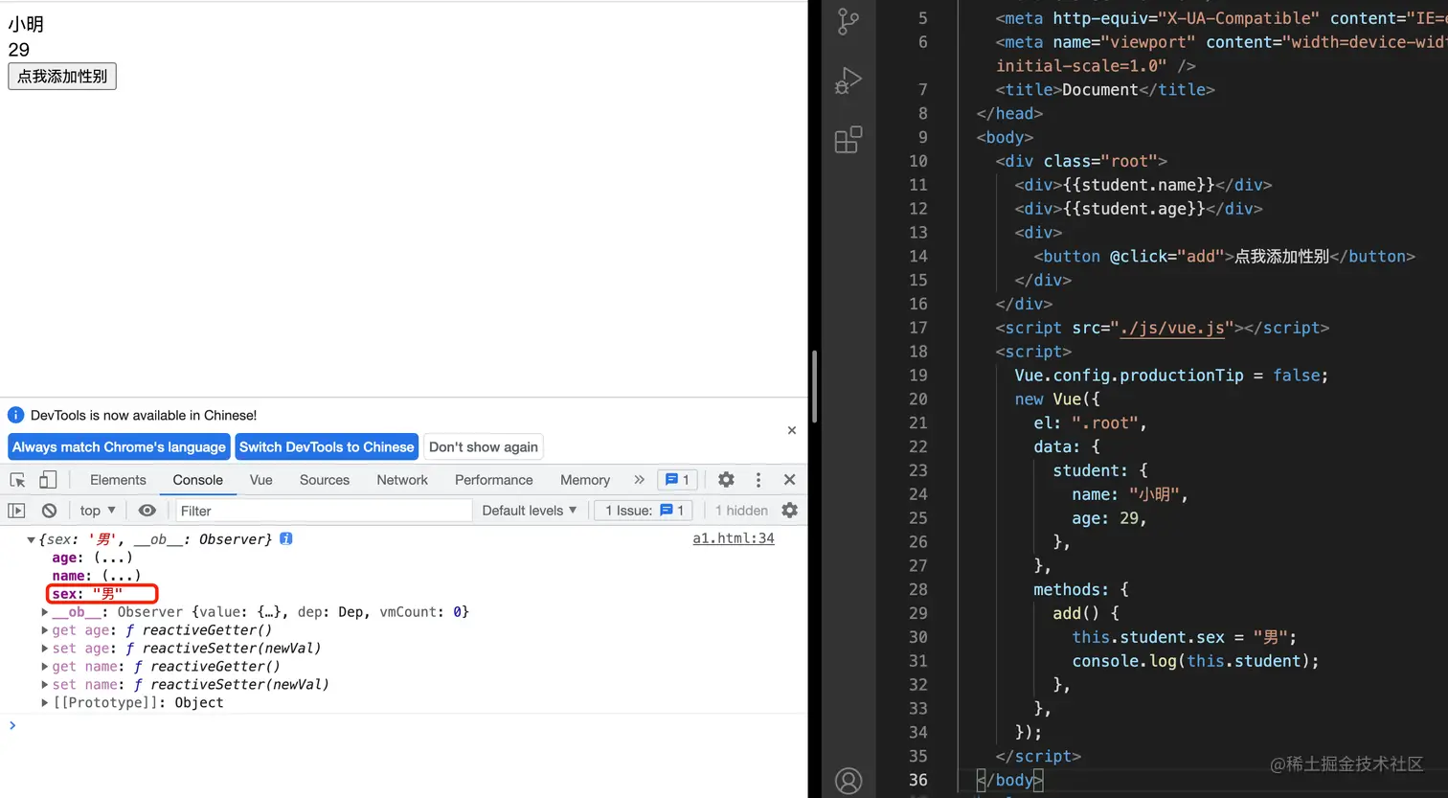The width and height of the screenshot is (1448, 798).
Task: Expand the __ob__ Observer property
Action: point(45,612)
